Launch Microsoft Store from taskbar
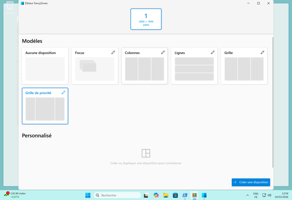 (x=175, y=195)
